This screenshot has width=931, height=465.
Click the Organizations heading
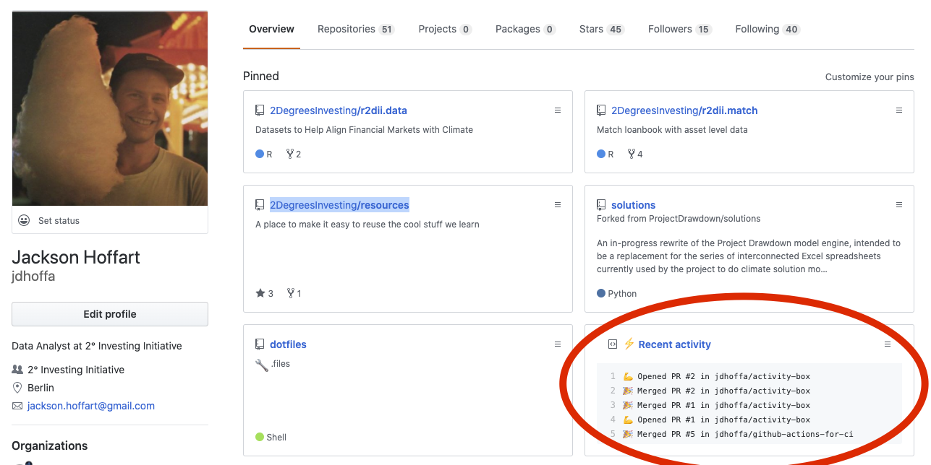50,446
